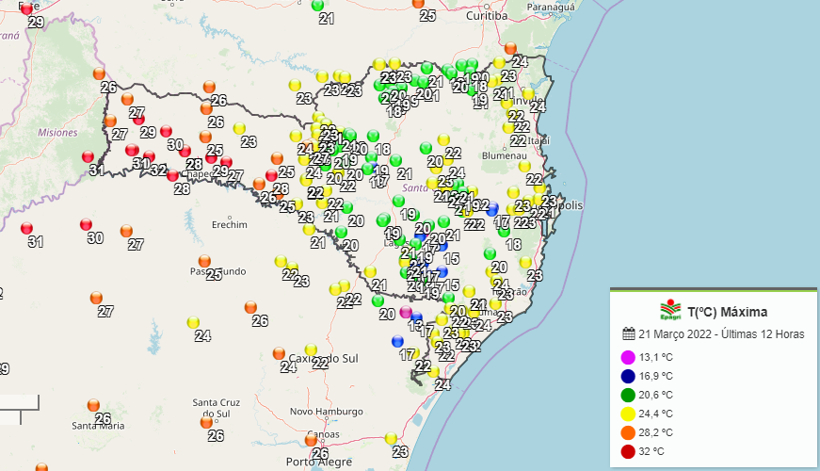Screen dimensions: 820x471
Task: Click the Blumenau city label
Action: click(x=504, y=155)
